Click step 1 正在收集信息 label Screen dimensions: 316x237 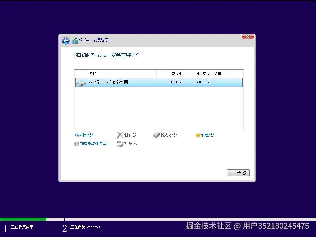click(22, 227)
